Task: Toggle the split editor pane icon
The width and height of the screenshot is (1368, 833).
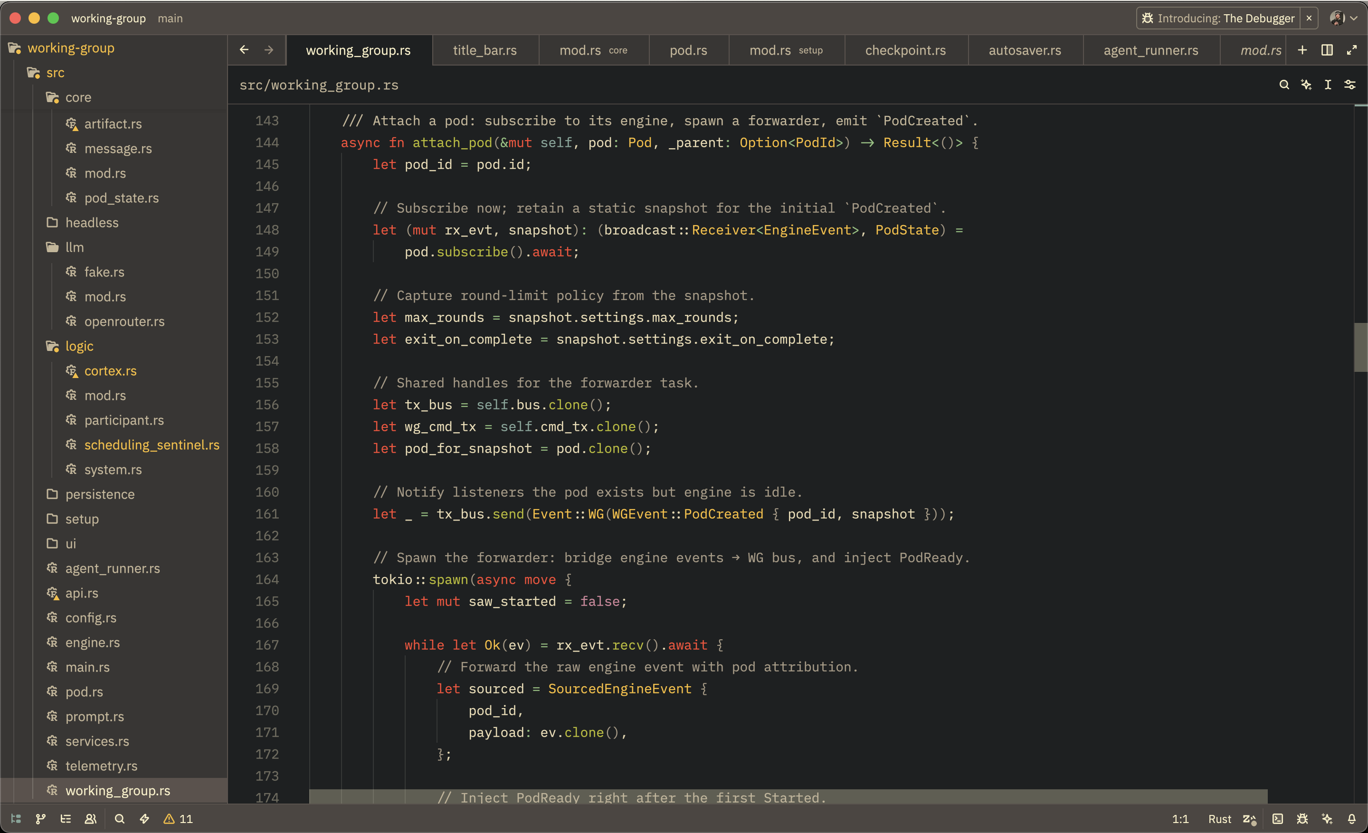Action: pyautogui.click(x=1328, y=50)
